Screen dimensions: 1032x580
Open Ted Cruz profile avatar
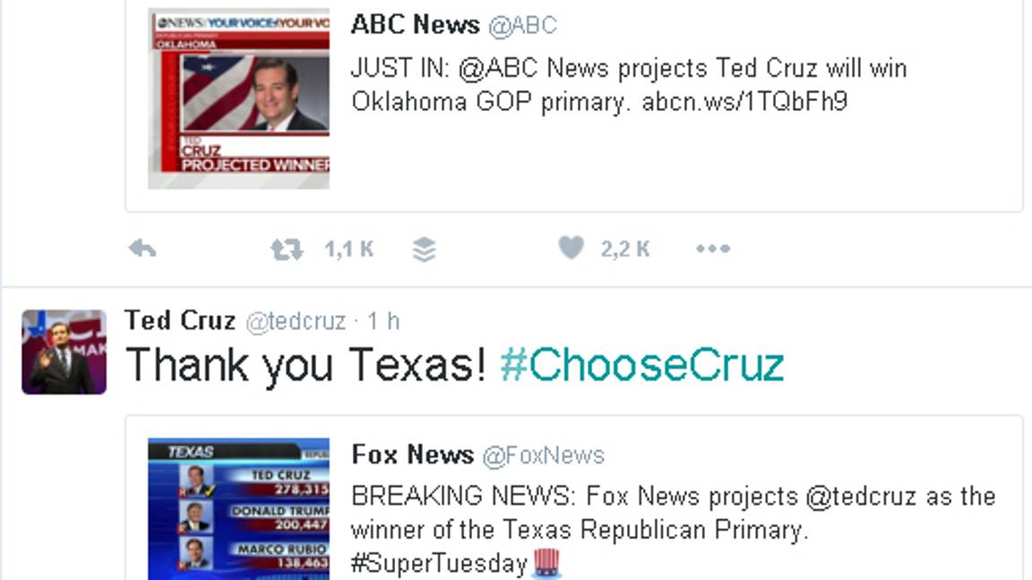tap(64, 352)
